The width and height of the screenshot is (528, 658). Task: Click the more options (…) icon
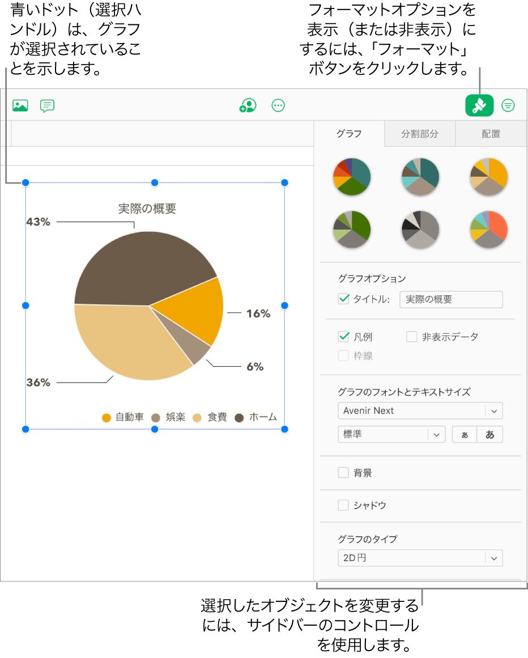coord(278,105)
